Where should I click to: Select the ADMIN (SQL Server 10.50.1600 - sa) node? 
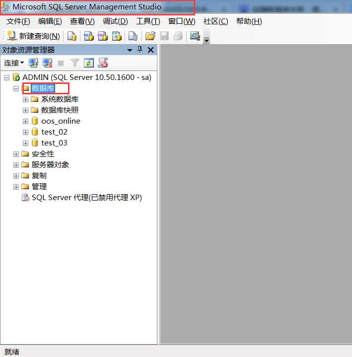[86, 77]
